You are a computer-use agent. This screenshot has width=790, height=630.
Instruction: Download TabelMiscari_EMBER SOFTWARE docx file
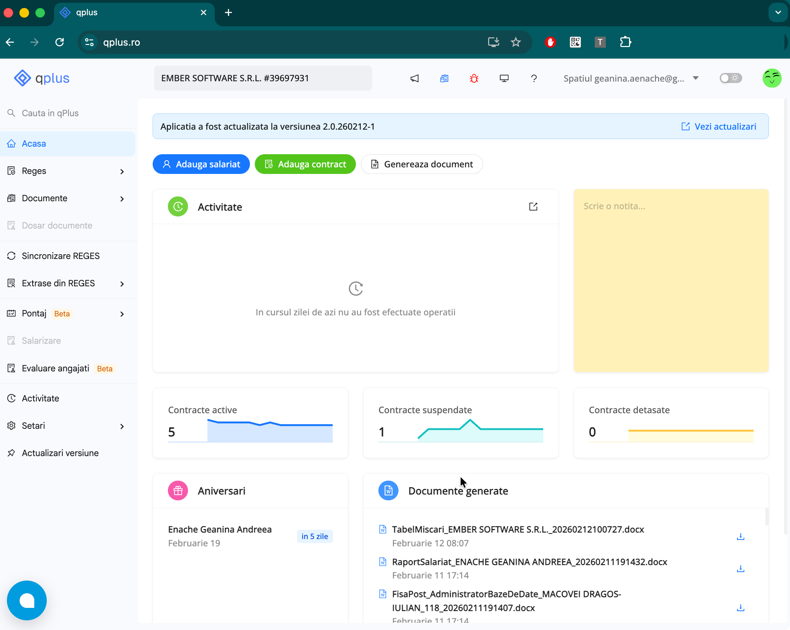(740, 536)
